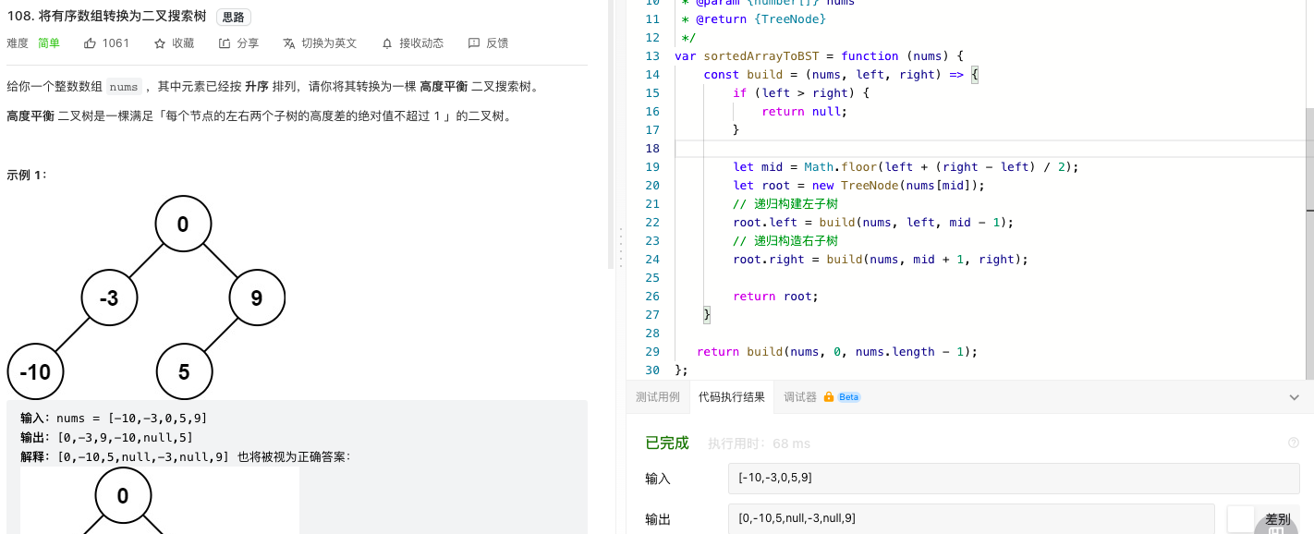Click the code line 'return null;'
This screenshot has width=1314, height=534.
804,112
